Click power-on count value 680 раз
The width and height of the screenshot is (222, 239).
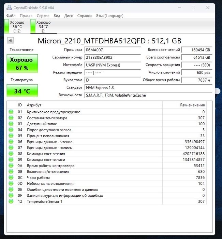pos(197,72)
